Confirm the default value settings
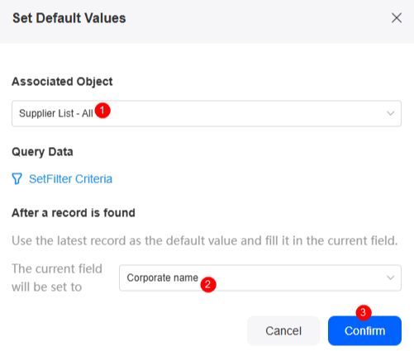This screenshot has width=414, height=351. click(364, 330)
